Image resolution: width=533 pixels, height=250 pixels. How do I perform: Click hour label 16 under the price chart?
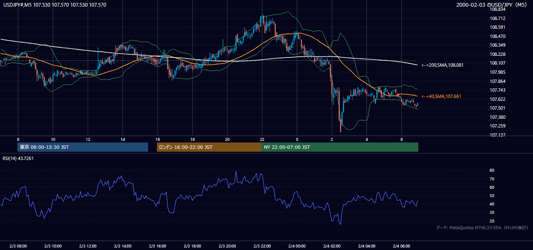click(x=157, y=139)
